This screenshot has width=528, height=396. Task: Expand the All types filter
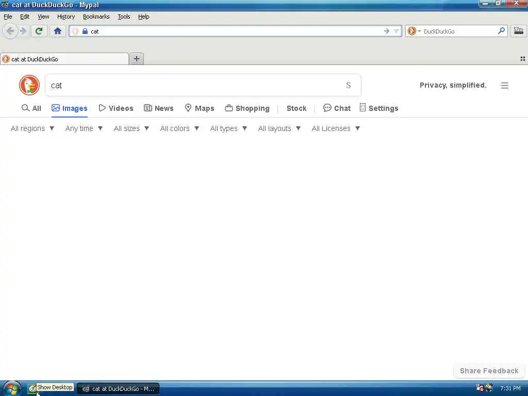pyautogui.click(x=228, y=128)
